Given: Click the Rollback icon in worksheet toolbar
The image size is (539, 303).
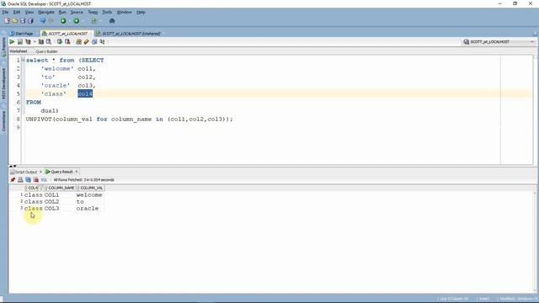Looking at the screenshot, I should (x=67, y=42).
